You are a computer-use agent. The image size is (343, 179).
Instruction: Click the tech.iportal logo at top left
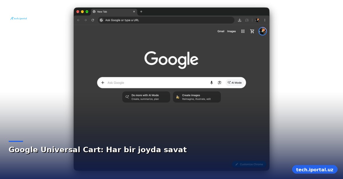tap(19, 19)
